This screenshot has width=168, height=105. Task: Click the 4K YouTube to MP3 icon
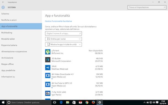(x=48, y=84)
